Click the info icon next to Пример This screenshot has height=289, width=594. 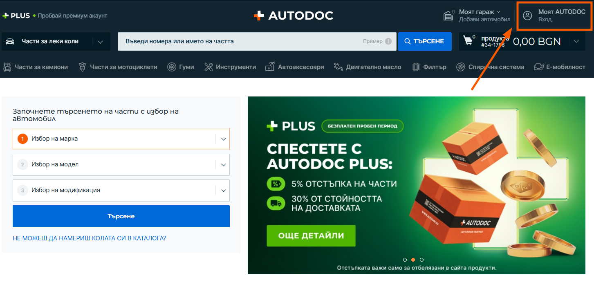pyautogui.click(x=388, y=41)
